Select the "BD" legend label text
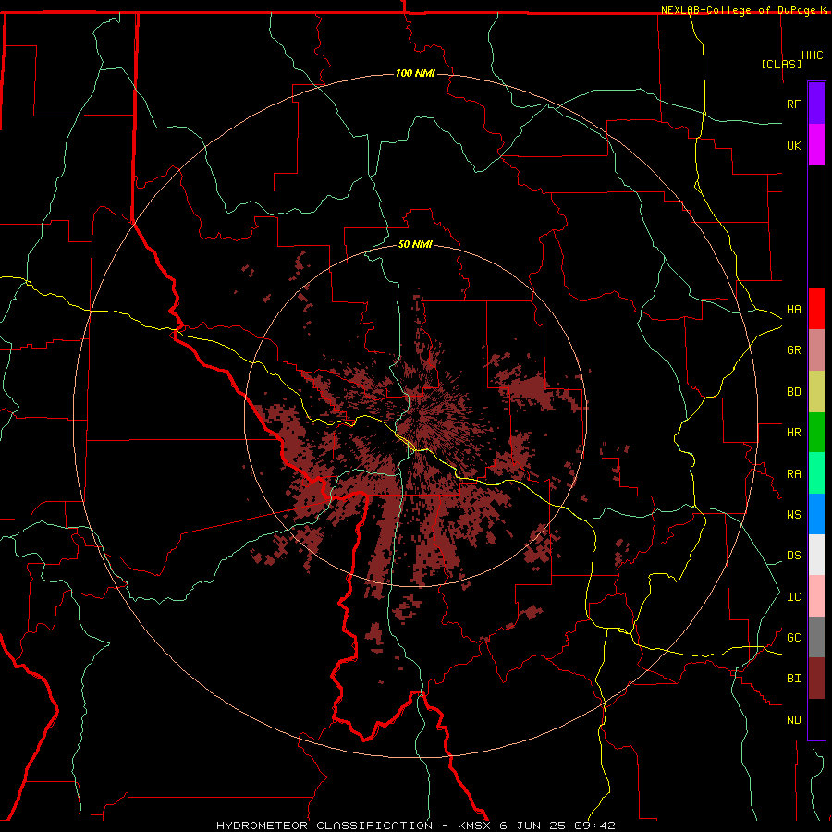 click(x=793, y=392)
